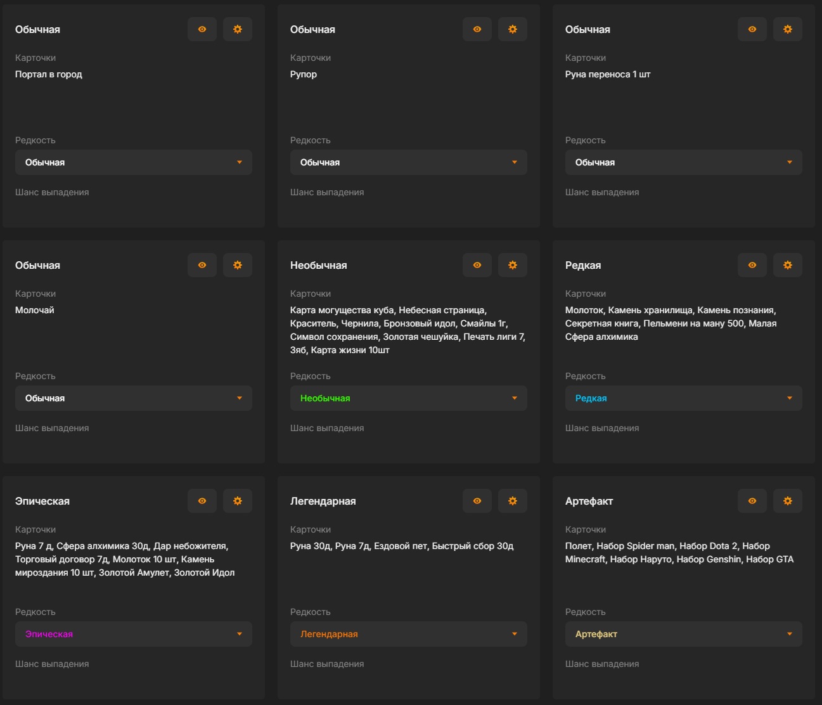Image resolution: width=822 pixels, height=705 pixels.
Task: Open settings for Руна переноса 1 шт card
Action: 788,29
